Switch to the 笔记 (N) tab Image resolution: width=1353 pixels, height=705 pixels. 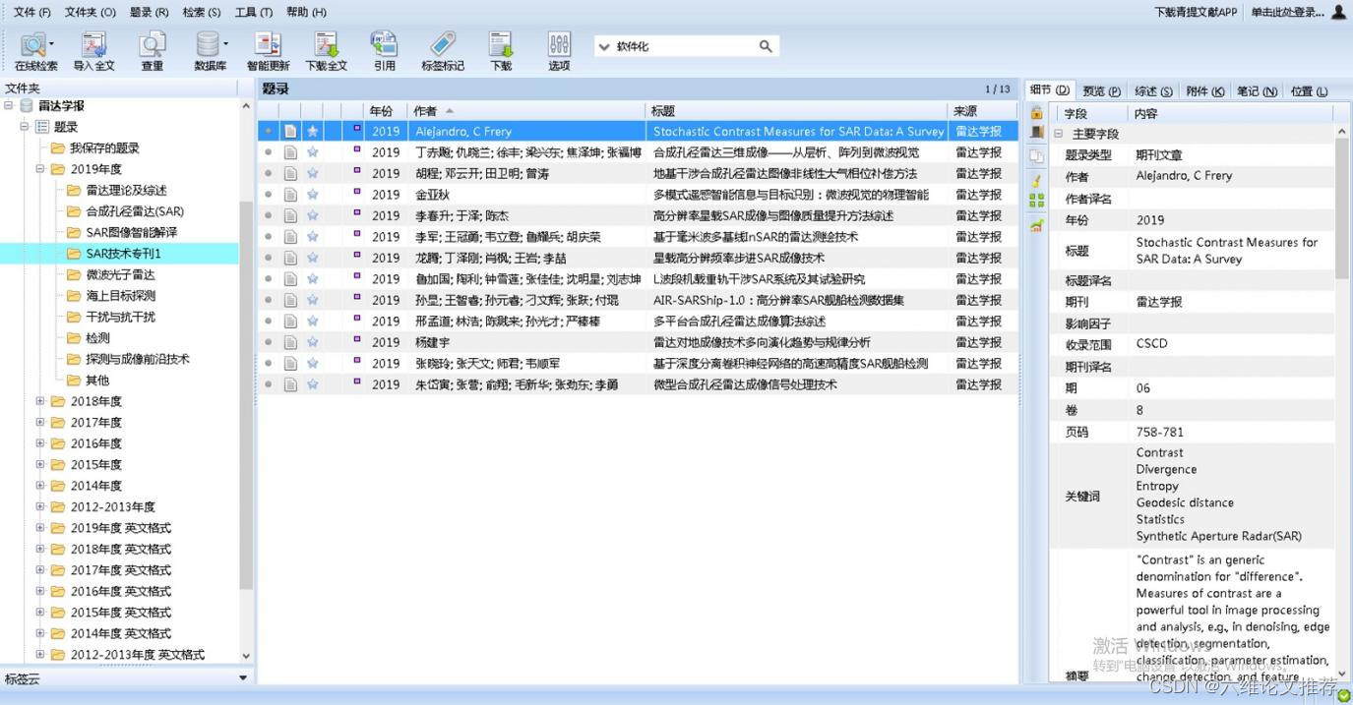click(1257, 90)
